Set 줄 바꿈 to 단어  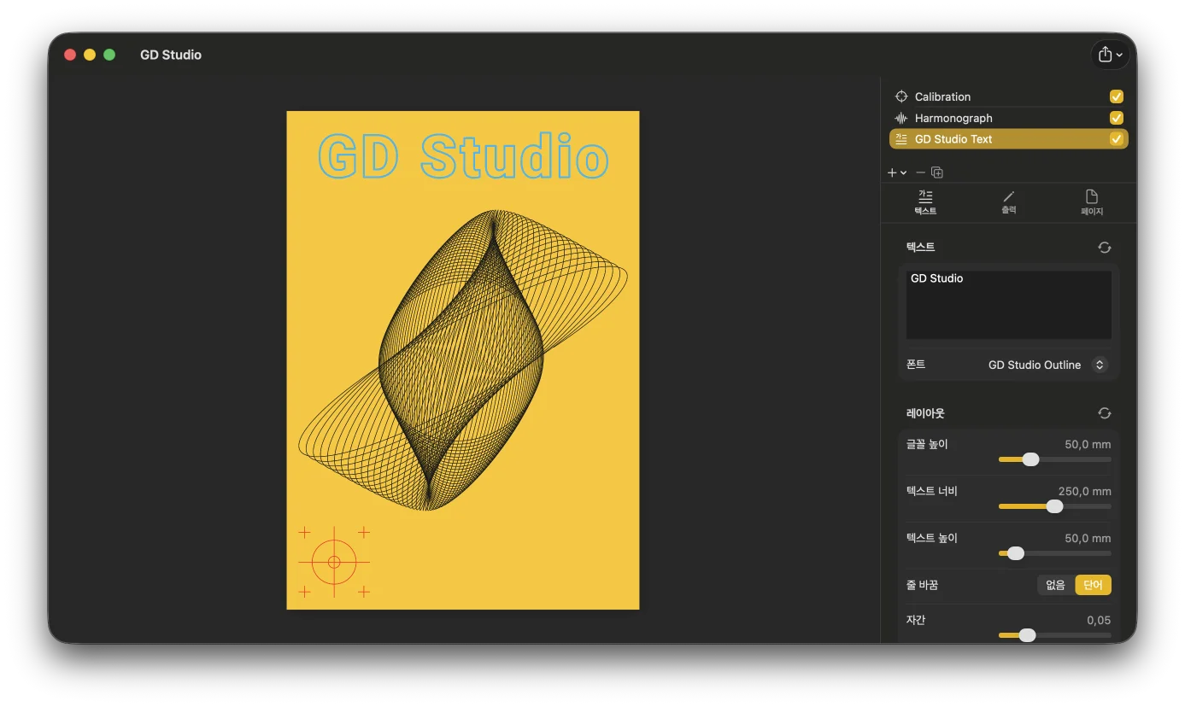1093,585
